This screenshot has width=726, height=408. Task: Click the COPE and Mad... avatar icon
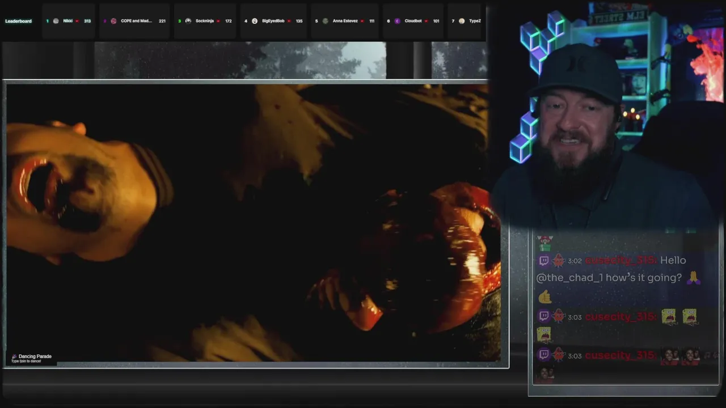[113, 21]
